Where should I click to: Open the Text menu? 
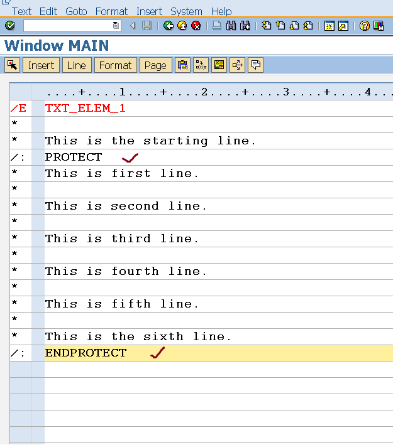coord(21,12)
